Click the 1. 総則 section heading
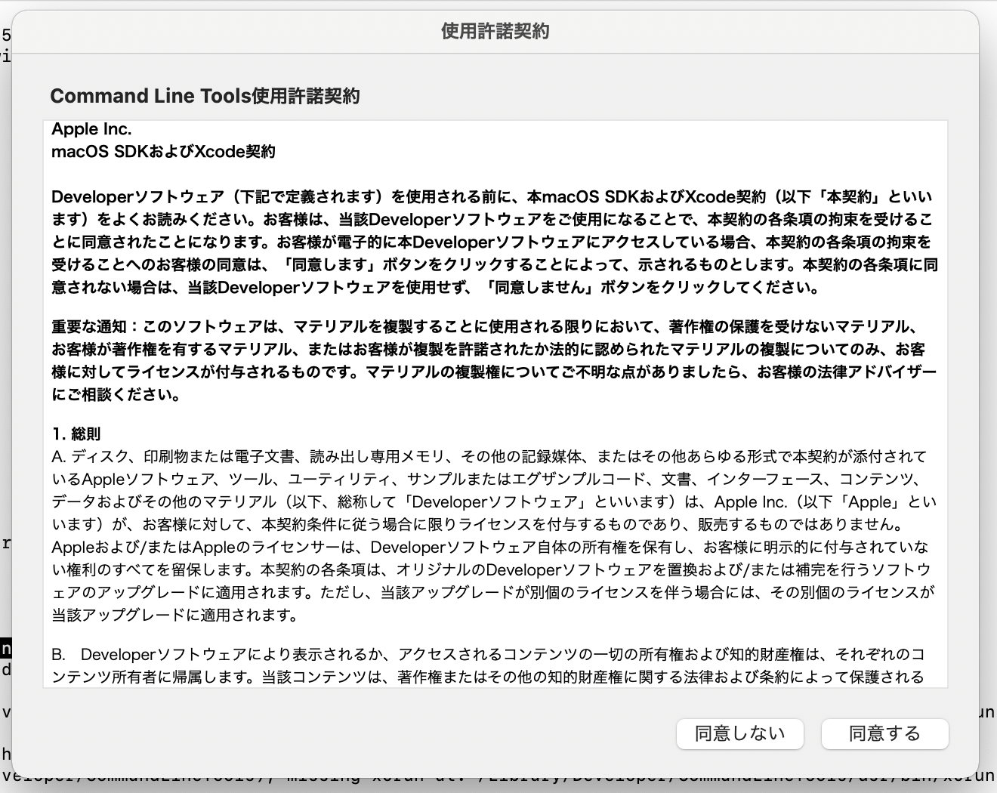Image resolution: width=997 pixels, height=793 pixels. click(x=76, y=434)
